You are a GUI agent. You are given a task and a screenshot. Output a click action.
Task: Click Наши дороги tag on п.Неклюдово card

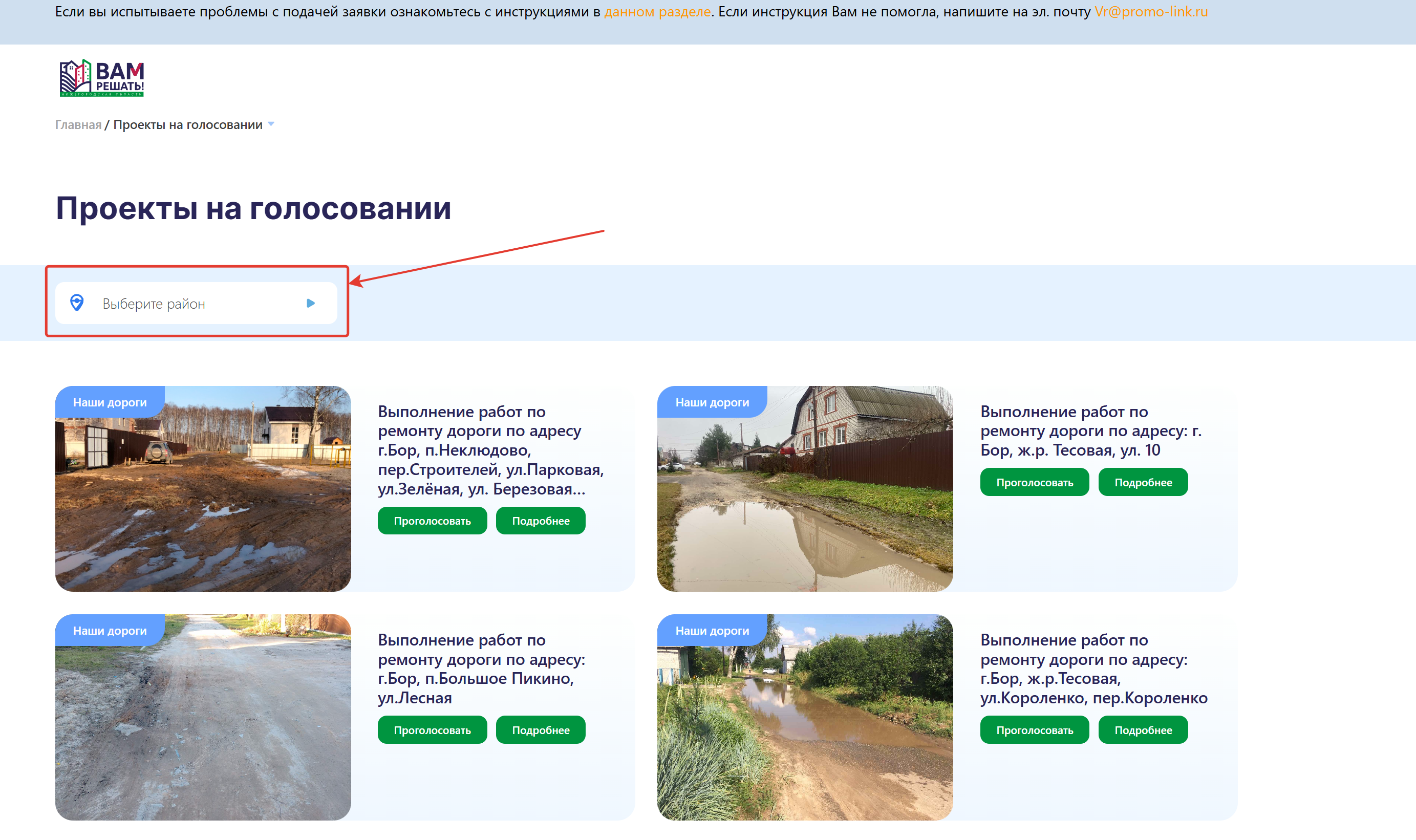coord(110,402)
